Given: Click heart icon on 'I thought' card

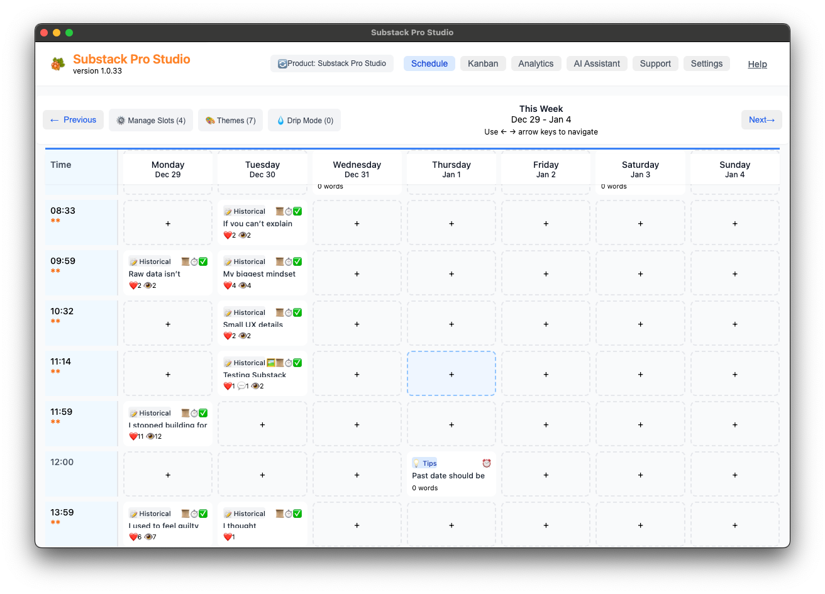Looking at the screenshot, I should pyautogui.click(x=228, y=537).
